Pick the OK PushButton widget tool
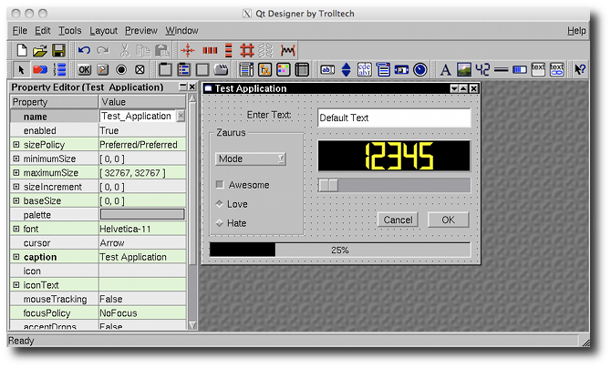 [85, 69]
